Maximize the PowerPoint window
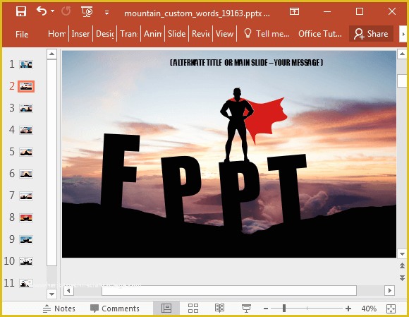 (360, 11)
